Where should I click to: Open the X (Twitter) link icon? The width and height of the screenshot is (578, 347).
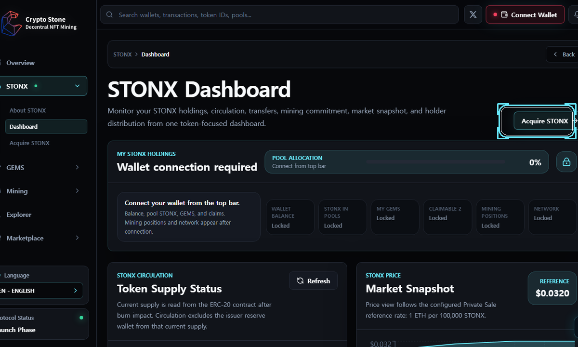click(x=473, y=14)
